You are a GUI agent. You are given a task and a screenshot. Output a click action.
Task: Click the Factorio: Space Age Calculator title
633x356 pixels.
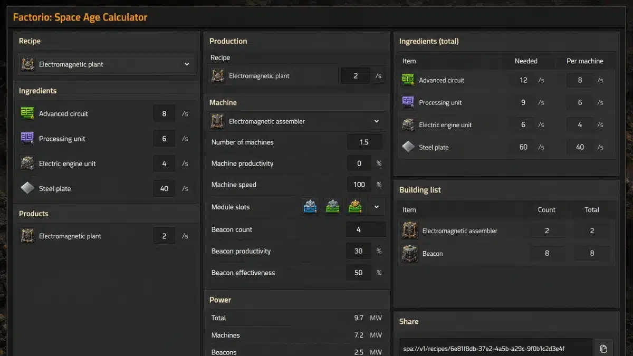coord(80,17)
